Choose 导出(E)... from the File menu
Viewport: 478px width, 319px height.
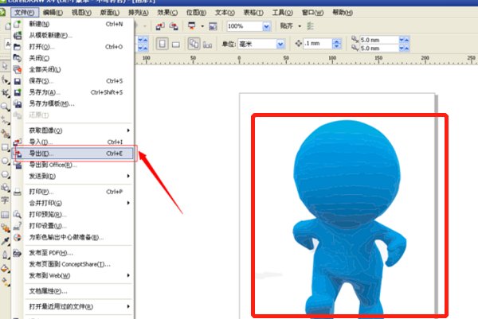(72, 154)
